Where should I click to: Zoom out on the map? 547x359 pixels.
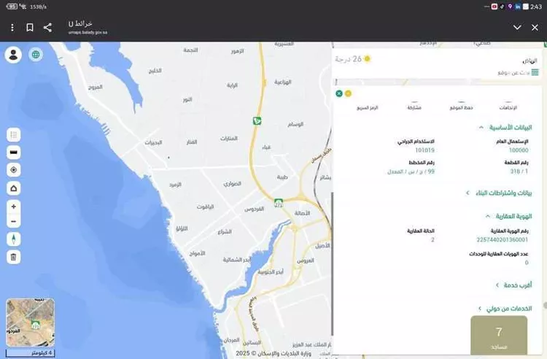(x=14, y=221)
